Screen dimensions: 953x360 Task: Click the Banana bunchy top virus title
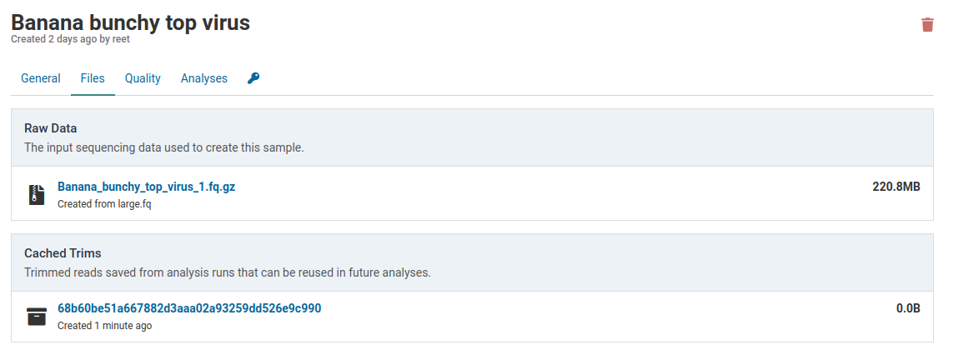point(130,22)
